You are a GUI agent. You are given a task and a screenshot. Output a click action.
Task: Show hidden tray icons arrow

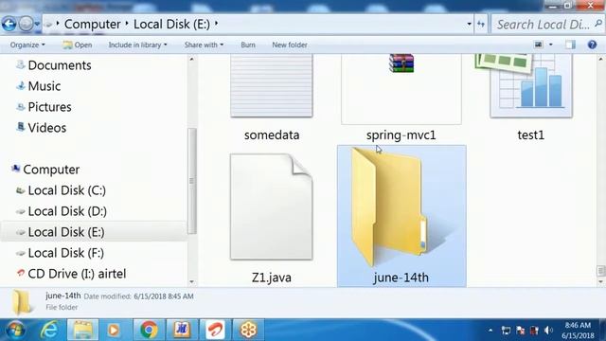click(x=490, y=331)
